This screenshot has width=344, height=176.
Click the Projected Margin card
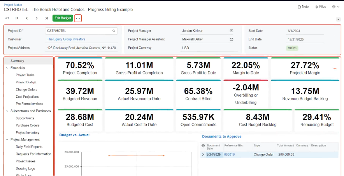(305, 68)
